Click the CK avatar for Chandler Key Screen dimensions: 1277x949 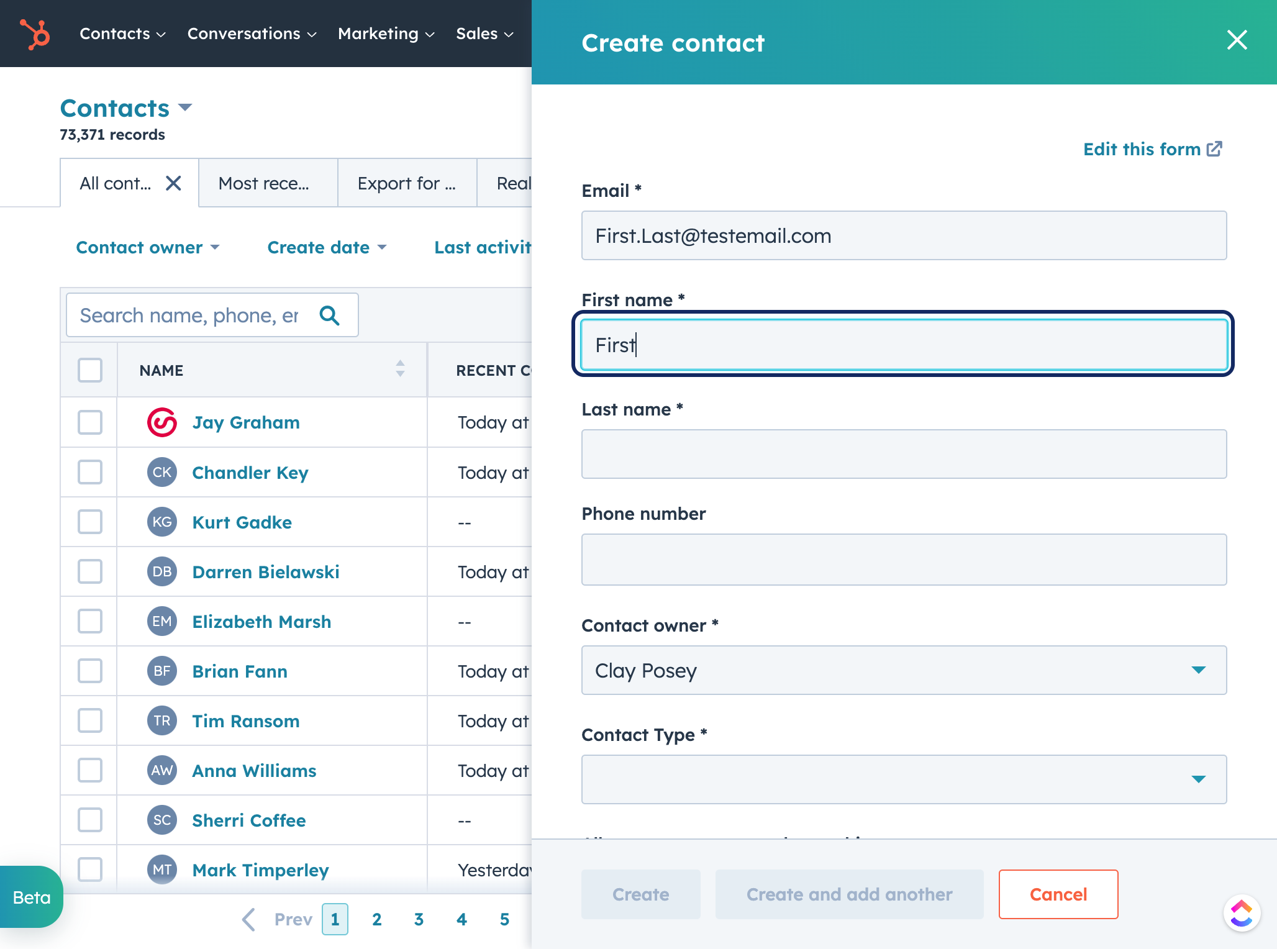pos(162,472)
